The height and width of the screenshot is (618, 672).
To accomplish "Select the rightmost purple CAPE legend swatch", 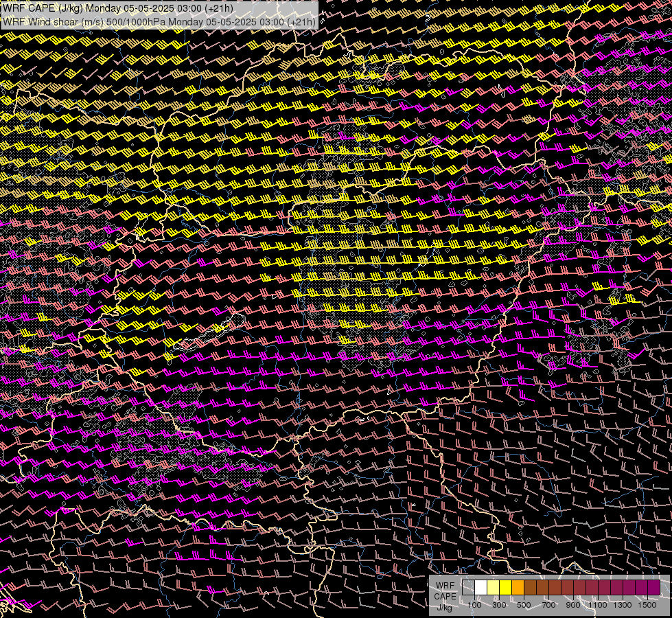I will pos(654,588).
